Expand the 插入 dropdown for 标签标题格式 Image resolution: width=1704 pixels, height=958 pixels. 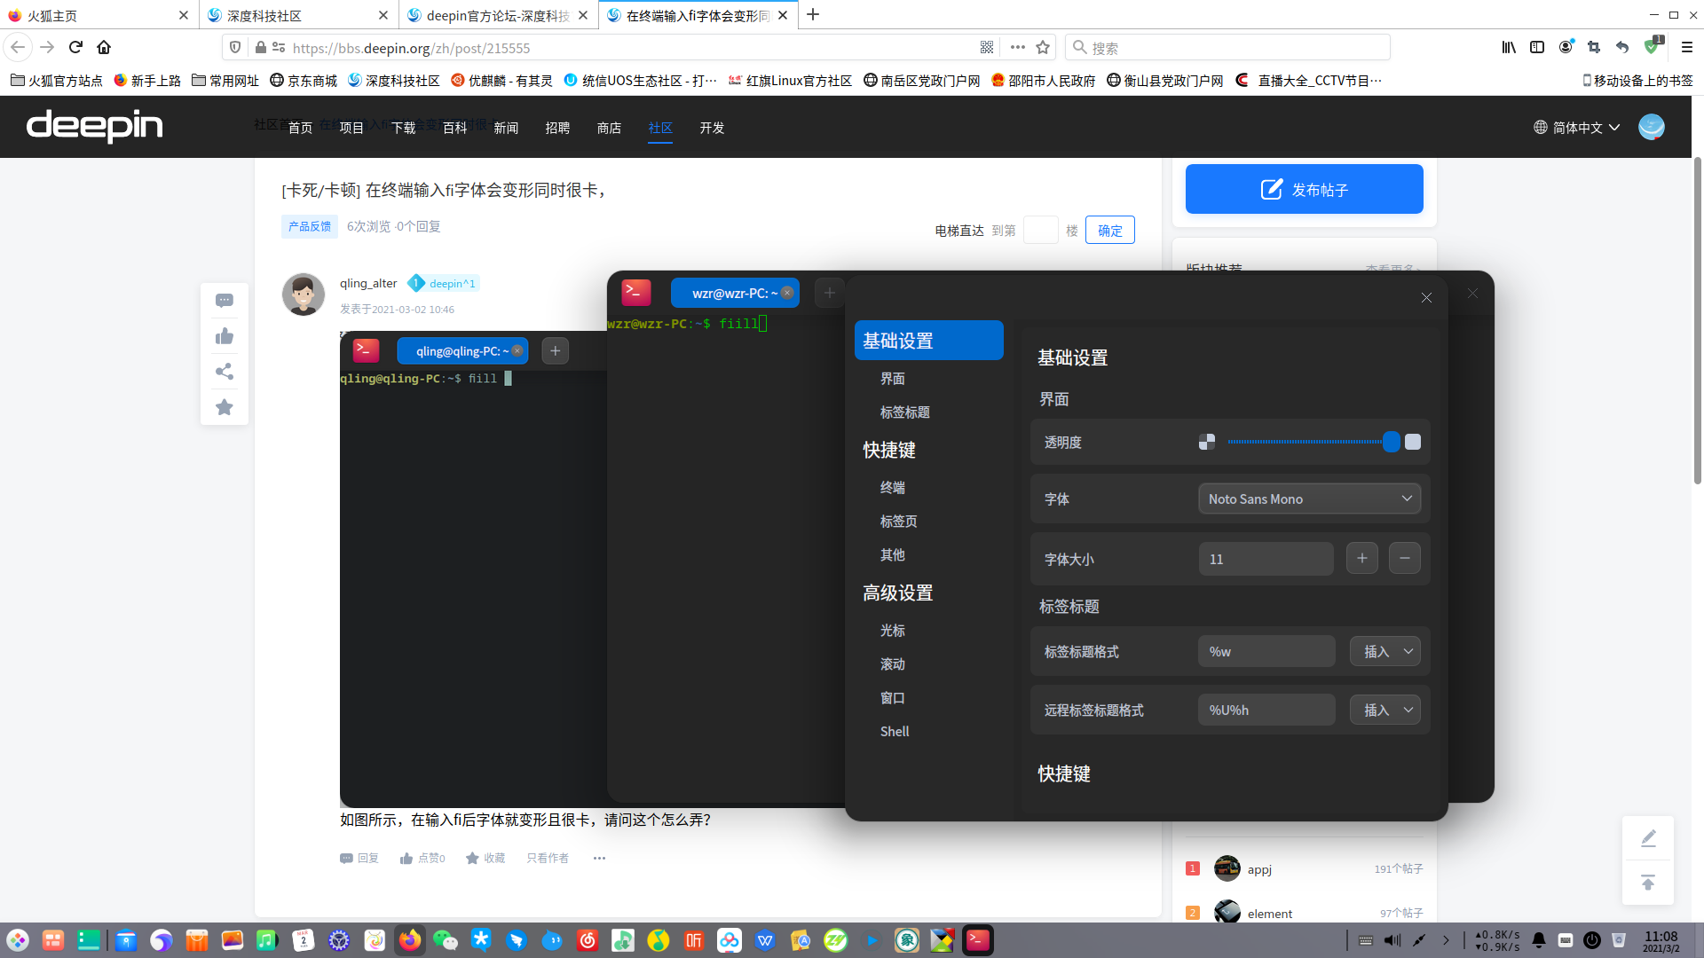tap(1384, 652)
